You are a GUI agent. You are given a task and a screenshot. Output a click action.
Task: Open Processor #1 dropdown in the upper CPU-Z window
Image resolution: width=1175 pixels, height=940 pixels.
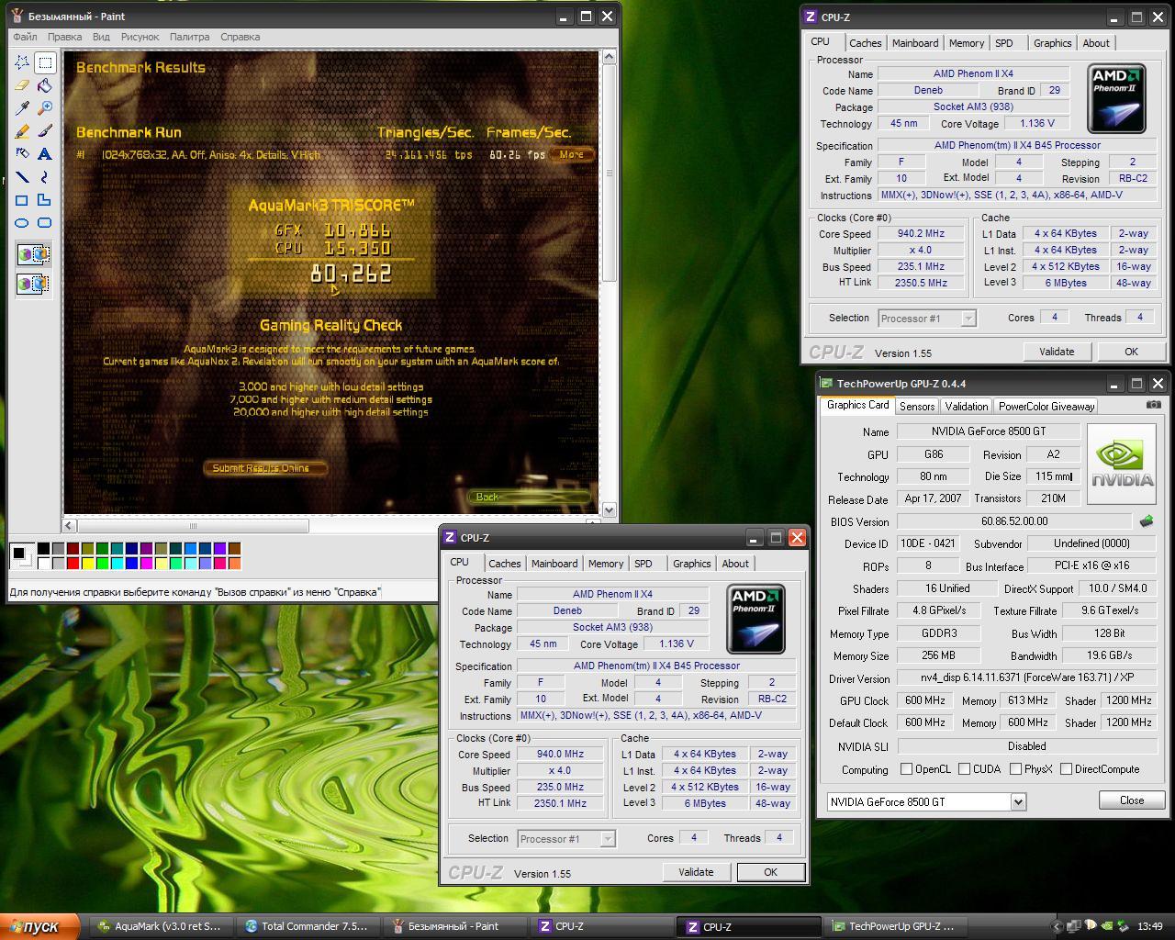(968, 319)
